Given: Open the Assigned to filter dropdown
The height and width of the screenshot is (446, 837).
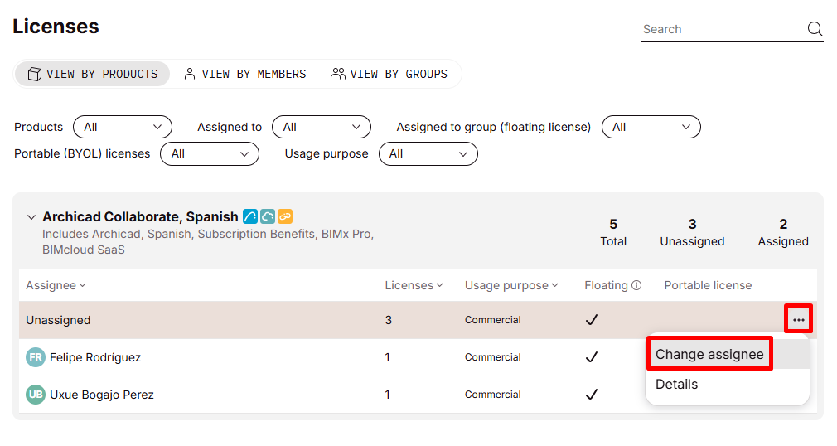Looking at the screenshot, I should click(322, 127).
